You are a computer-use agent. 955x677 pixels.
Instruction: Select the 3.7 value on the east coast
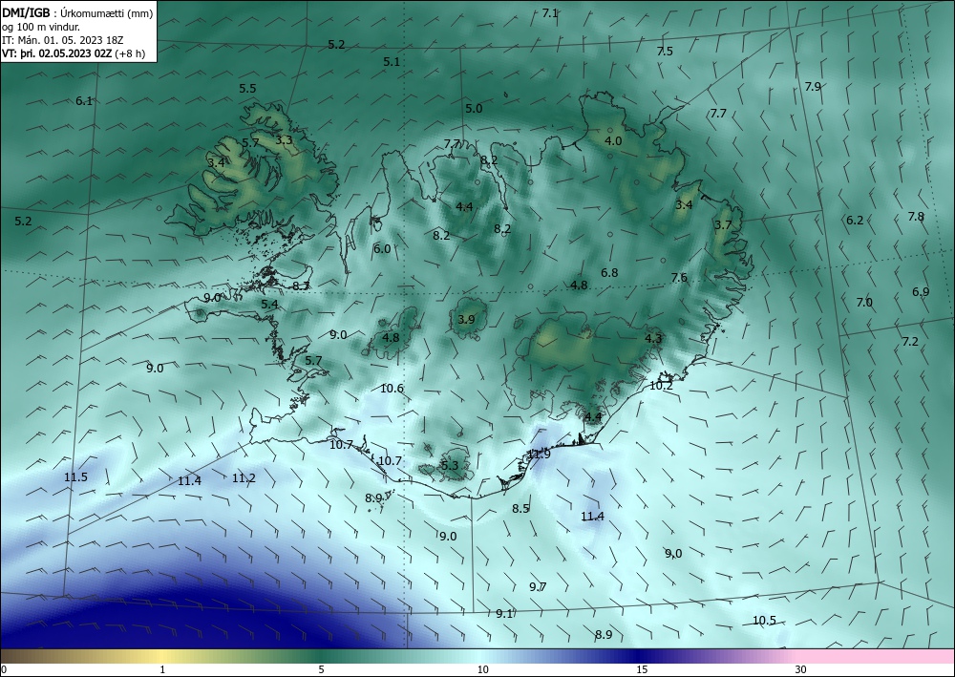point(723,225)
